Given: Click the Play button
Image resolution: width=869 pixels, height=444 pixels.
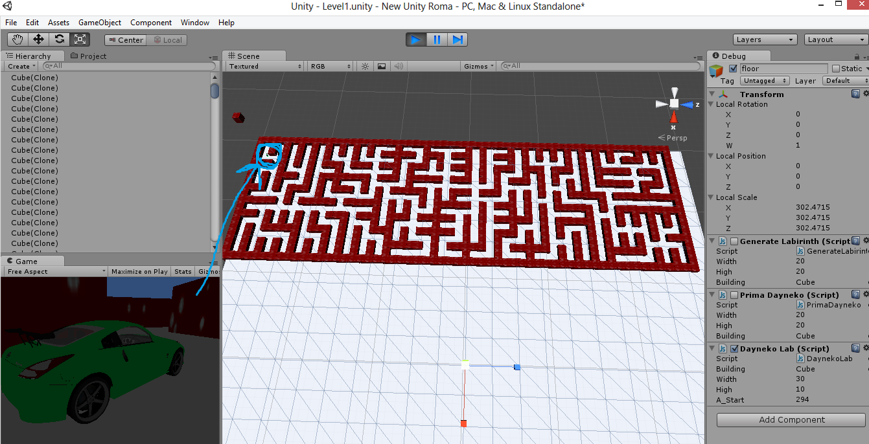Looking at the screenshot, I should (x=416, y=39).
